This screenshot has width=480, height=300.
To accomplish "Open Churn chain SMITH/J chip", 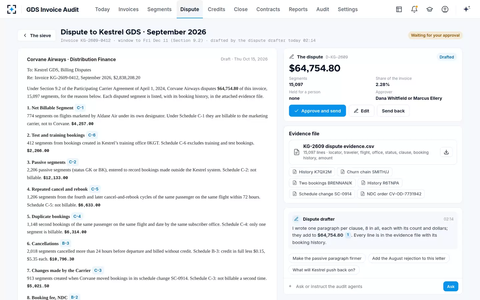I will (365, 172).
